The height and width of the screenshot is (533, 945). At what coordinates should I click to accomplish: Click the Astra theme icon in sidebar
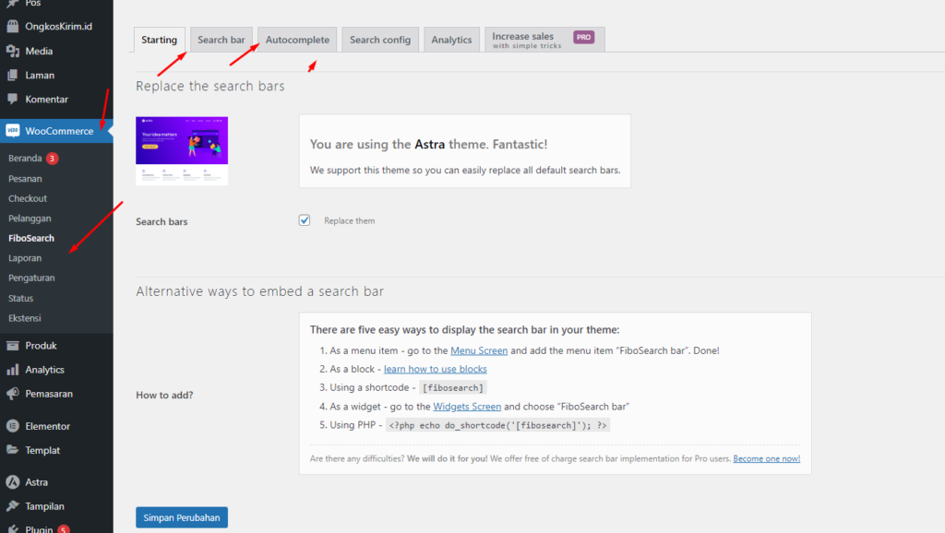pyautogui.click(x=13, y=482)
